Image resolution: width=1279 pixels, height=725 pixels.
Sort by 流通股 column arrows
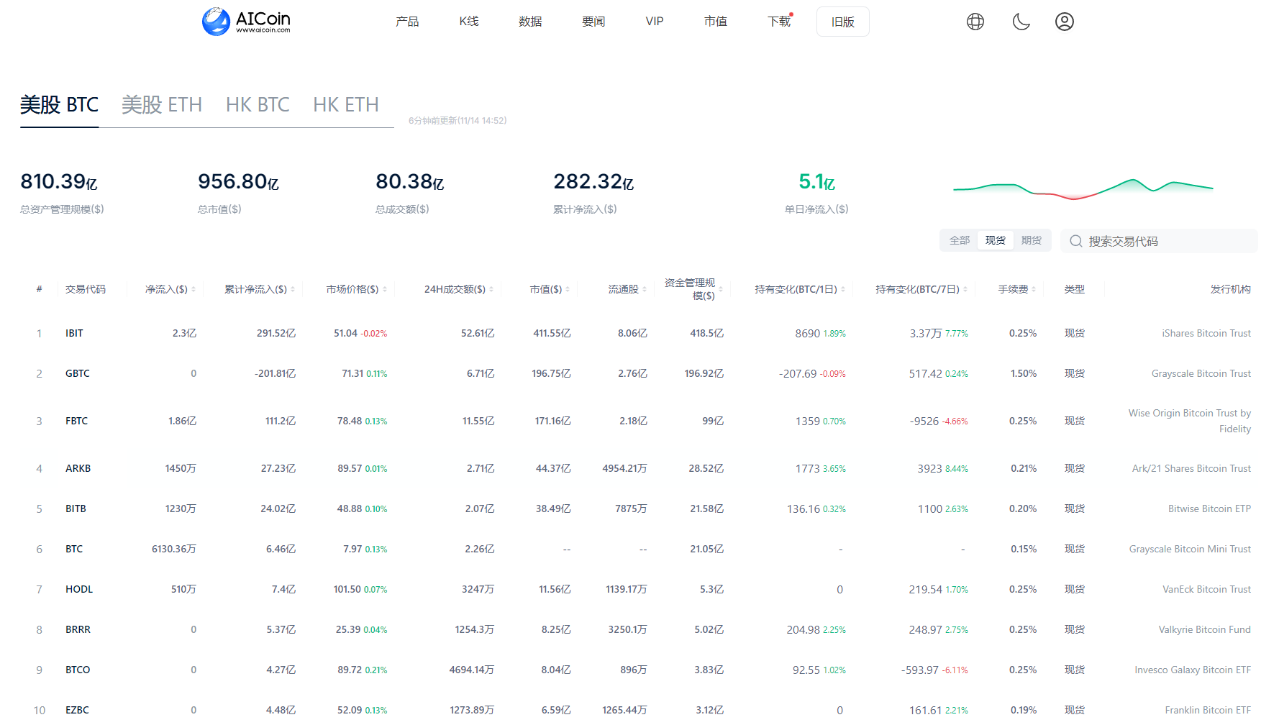tap(645, 289)
